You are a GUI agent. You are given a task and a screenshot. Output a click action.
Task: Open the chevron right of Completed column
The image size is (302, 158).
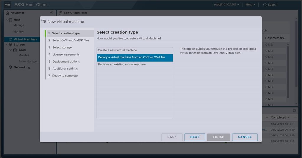(x=296, y=117)
